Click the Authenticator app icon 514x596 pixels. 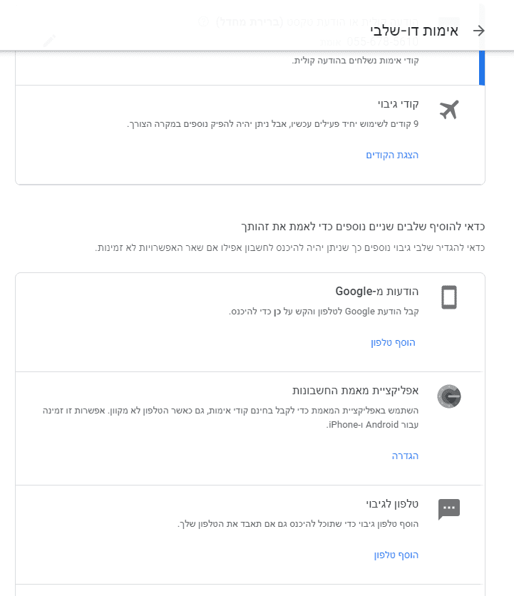449,396
